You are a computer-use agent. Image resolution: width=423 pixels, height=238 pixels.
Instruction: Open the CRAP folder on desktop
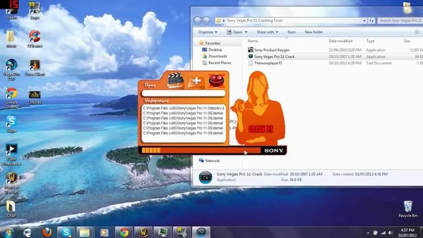11,209
